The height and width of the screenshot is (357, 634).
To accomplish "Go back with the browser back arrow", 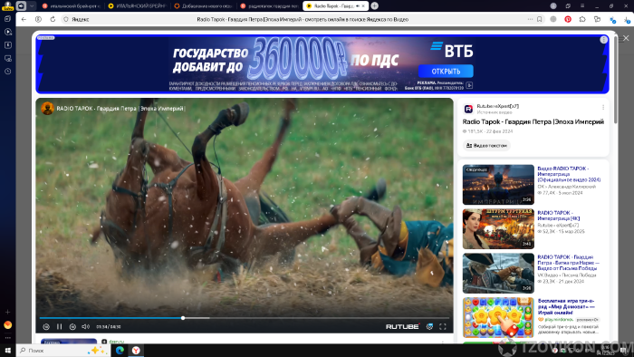I will (x=24, y=19).
